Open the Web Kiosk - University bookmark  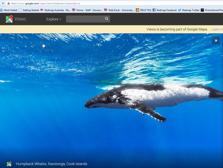119,10
